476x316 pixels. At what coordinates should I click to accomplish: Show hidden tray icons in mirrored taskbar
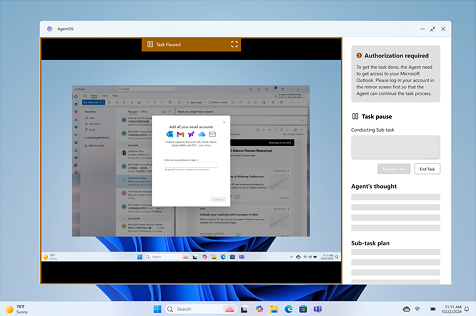click(291, 257)
